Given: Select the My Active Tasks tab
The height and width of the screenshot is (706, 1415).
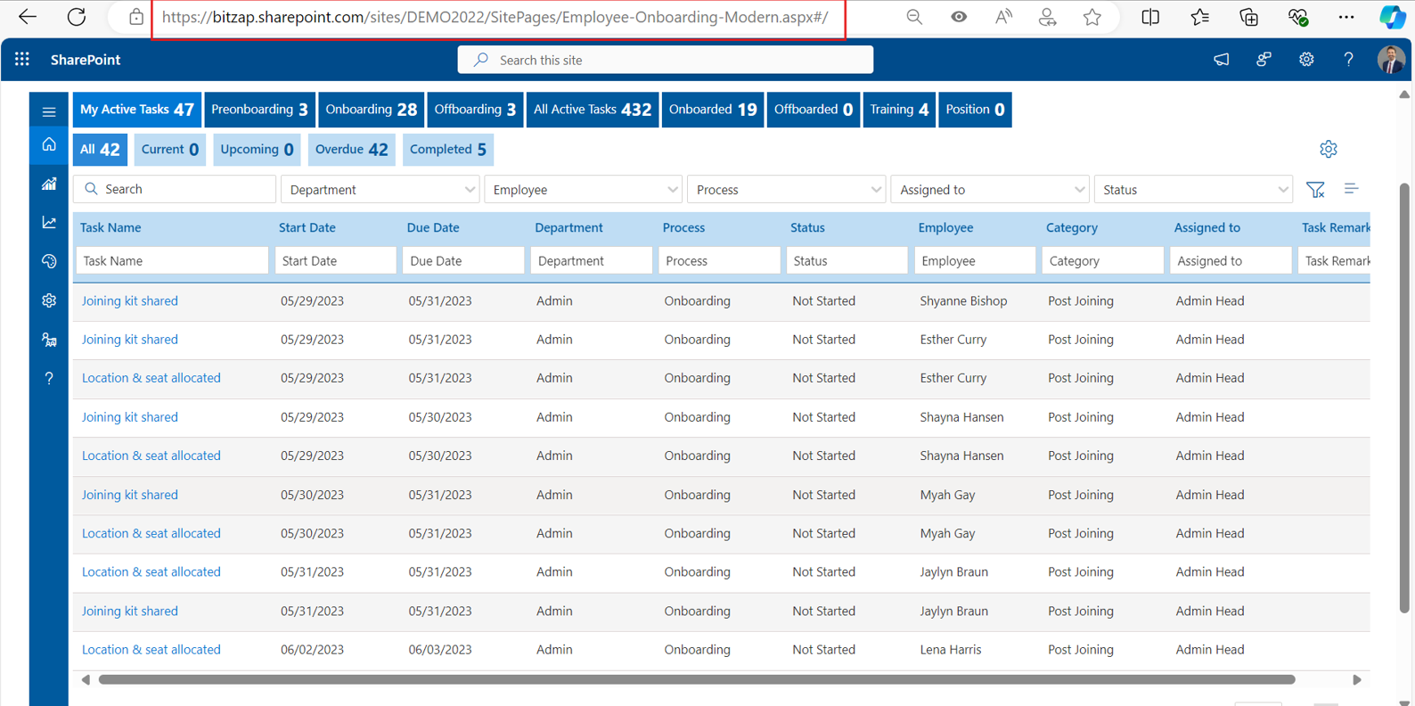Looking at the screenshot, I should point(137,110).
